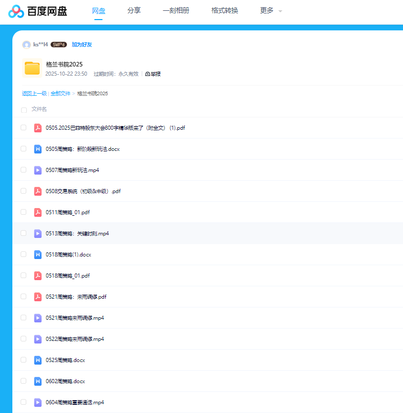Click the 举报 report link text
Viewport: 403px width, 413px height.
pyautogui.click(x=156, y=74)
